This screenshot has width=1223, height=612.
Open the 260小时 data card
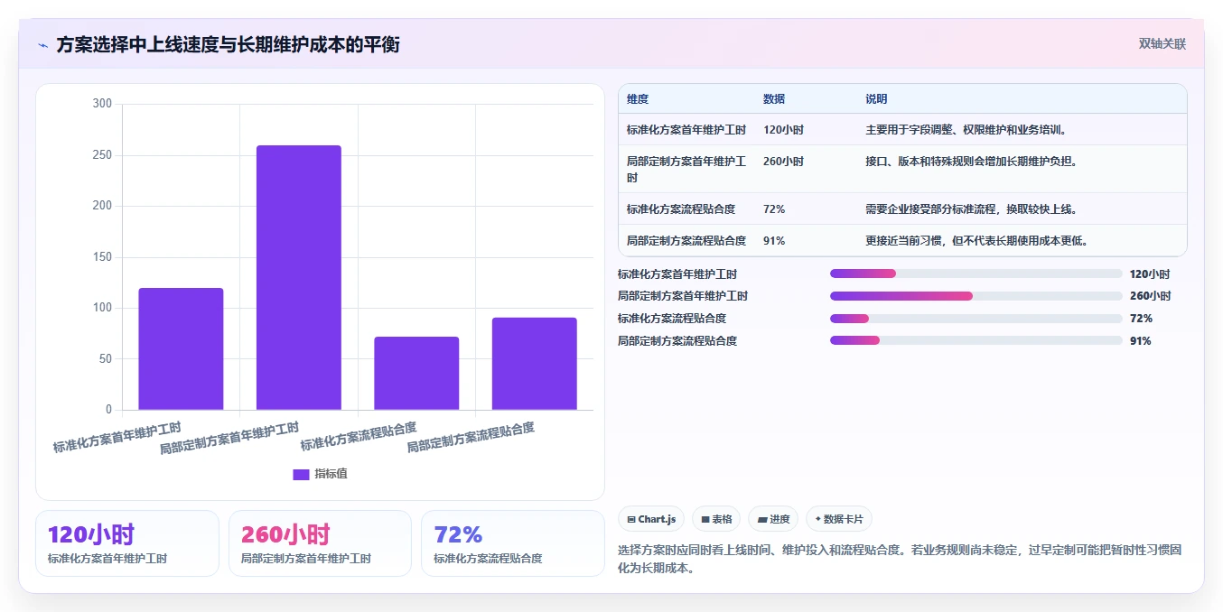point(320,543)
